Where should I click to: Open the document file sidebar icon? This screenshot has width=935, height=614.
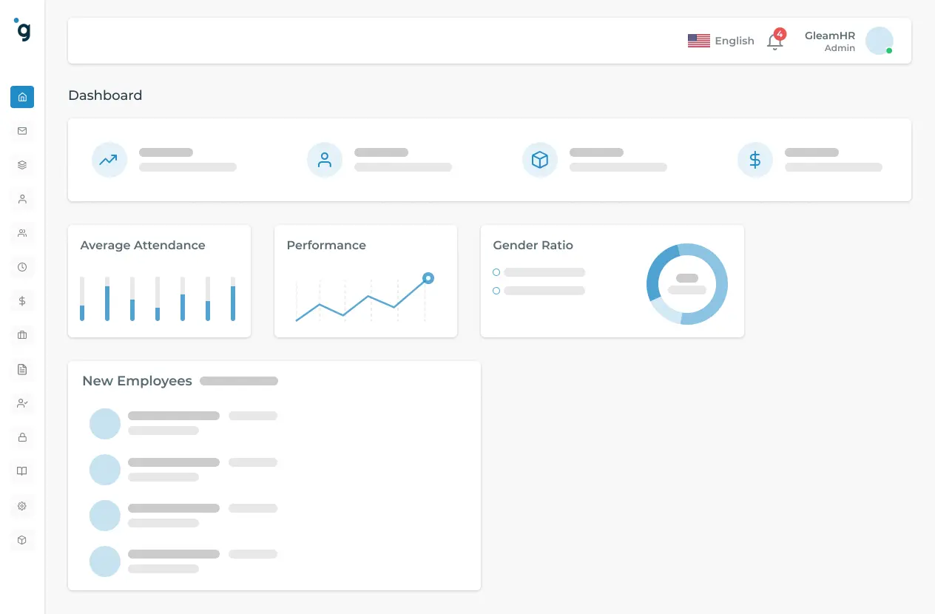[x=22, y=369]
